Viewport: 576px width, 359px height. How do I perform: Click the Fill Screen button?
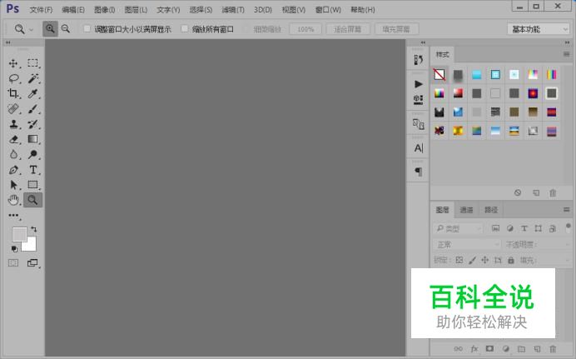396,29
